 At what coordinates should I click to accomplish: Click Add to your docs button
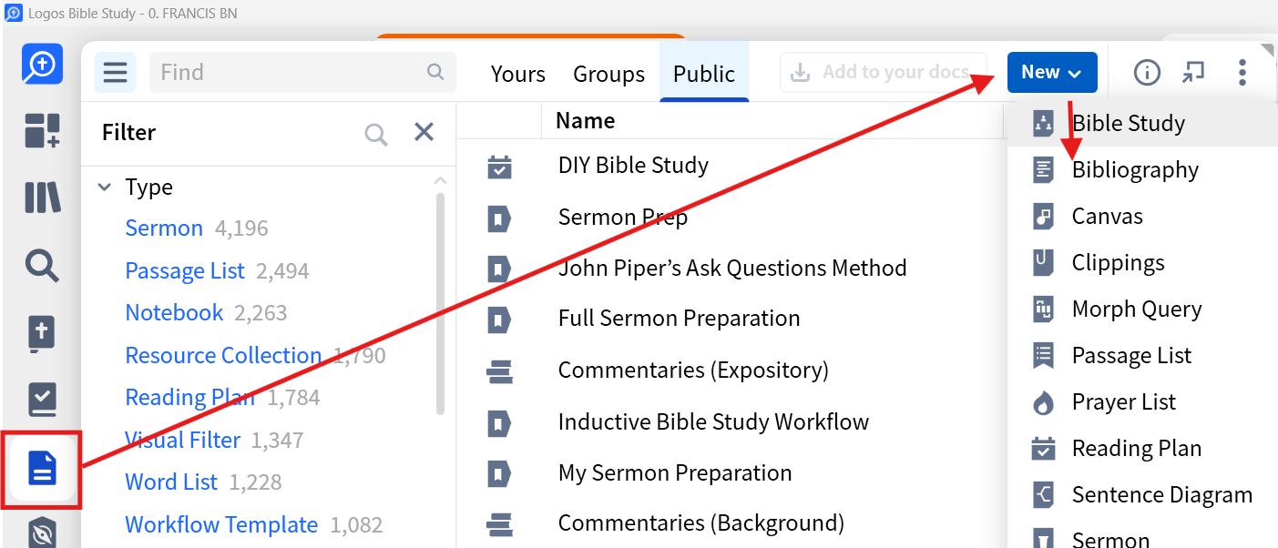pos(884,72)
